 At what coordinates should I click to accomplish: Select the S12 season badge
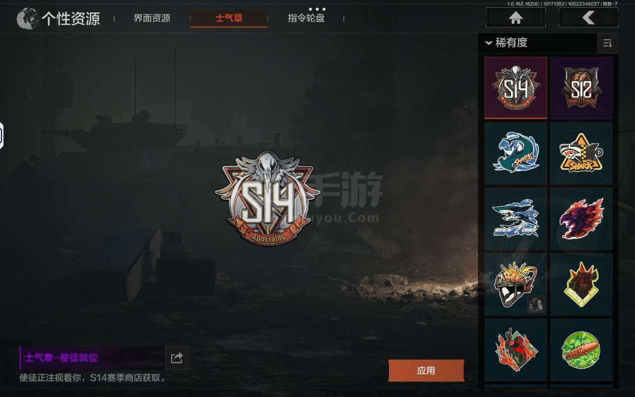[x=581, y=88]
